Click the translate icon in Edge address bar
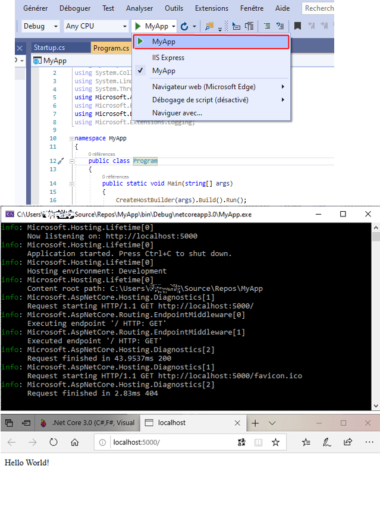Image resolution: width=380 pixels, height=518 pixels. 241,442
